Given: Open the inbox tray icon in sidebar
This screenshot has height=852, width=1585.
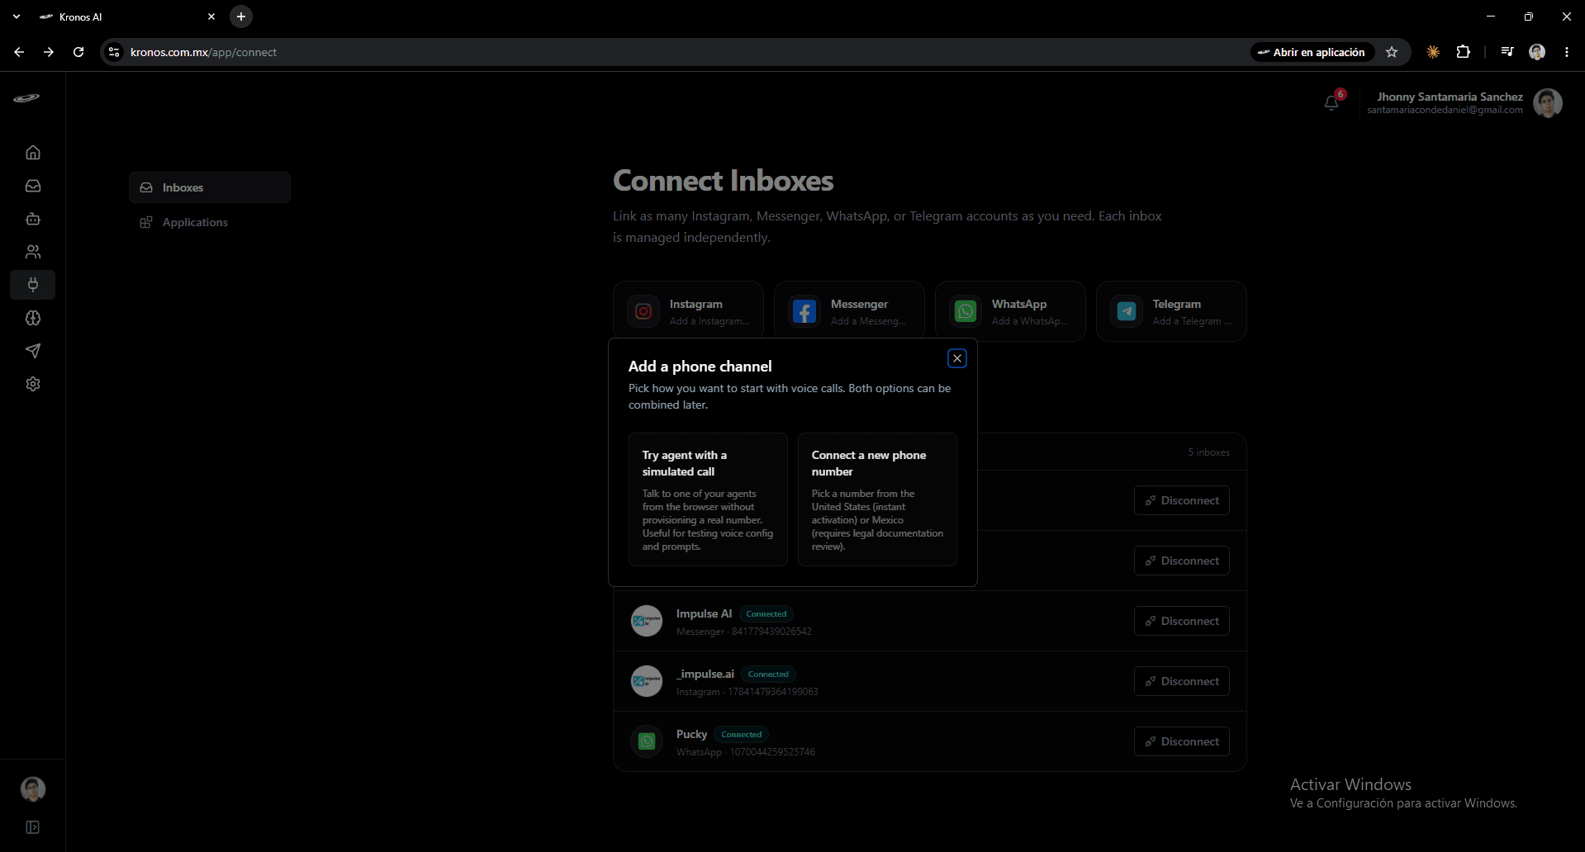Looking at the screenshot, I should (x=33, y=186).
